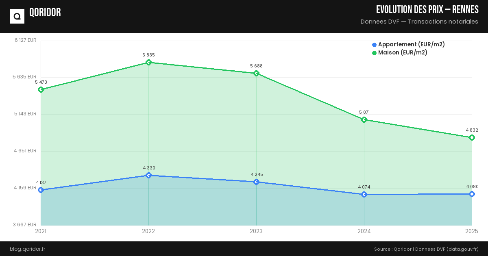Click the 2023 x-axis year label
488x256 pixels.
tap(256, 231)
